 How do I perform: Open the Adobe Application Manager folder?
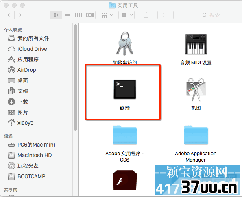[x=196, y=135]
